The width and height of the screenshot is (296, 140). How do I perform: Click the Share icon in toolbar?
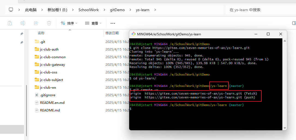point(36,23)
